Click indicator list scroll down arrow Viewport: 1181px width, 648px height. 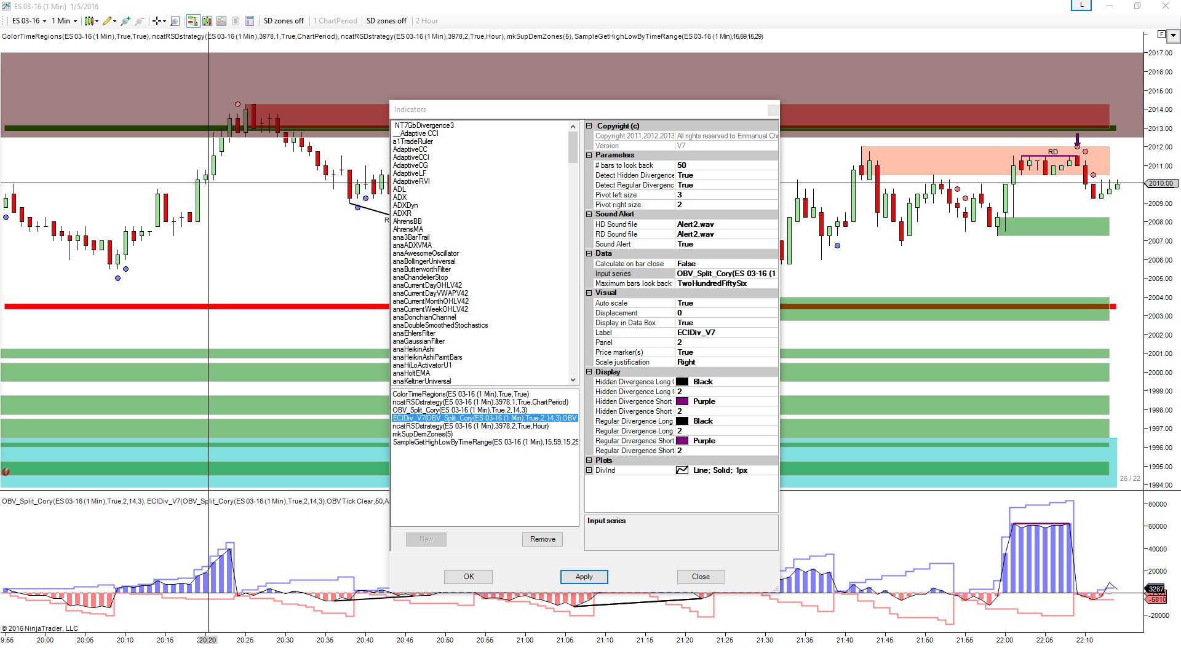pyautogui.click(x=573, y=380)
